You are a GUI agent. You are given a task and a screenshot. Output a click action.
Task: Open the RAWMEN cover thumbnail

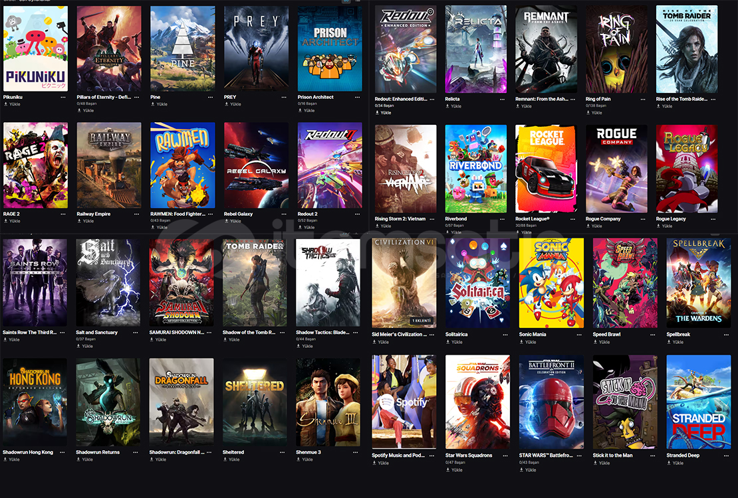[x=183, y=165]
